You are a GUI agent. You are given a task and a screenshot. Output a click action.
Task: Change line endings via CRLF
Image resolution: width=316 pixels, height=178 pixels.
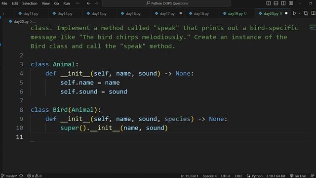pyautogui.click(x=238, y=176)
